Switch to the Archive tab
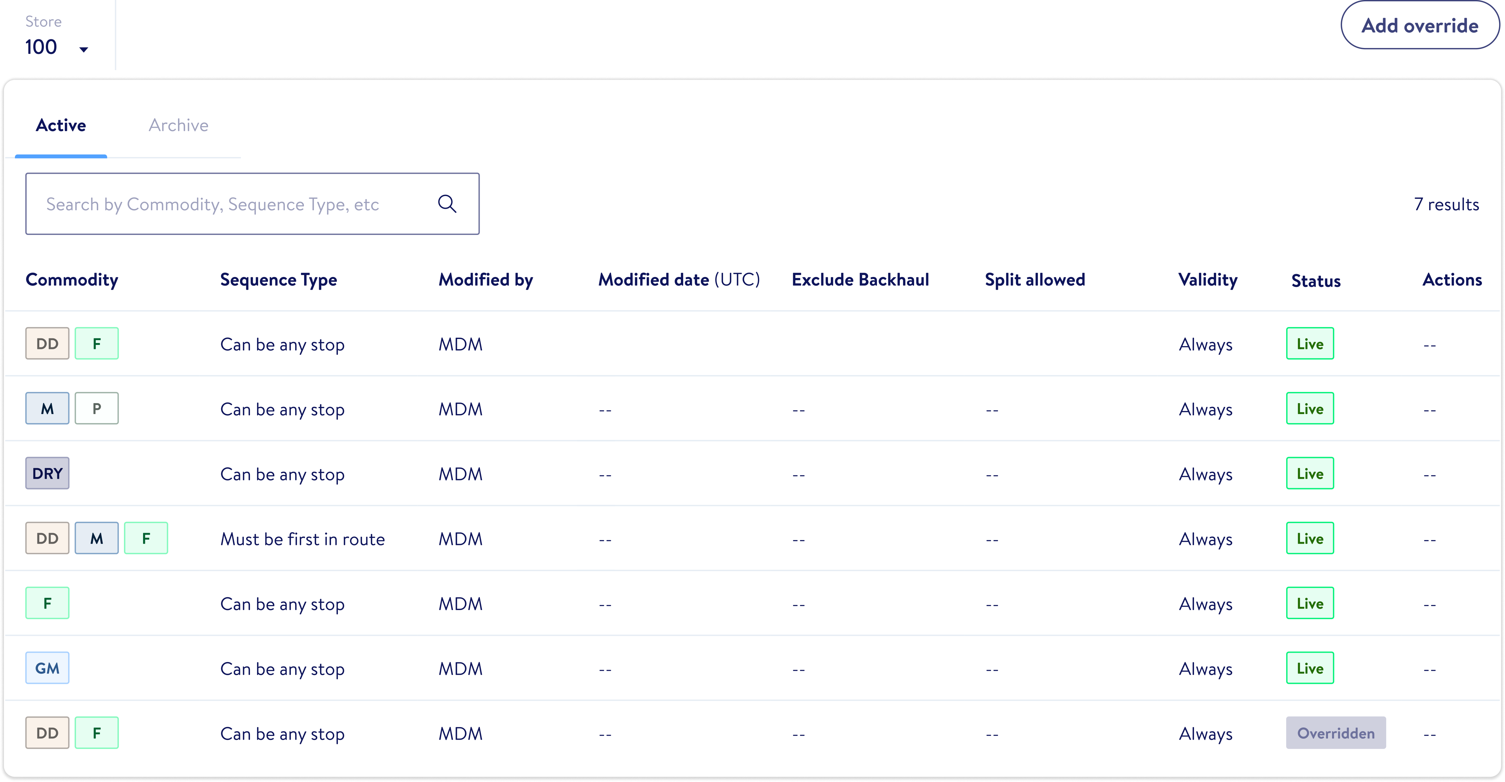This screenshot has height=782, width=1505. 178,125
